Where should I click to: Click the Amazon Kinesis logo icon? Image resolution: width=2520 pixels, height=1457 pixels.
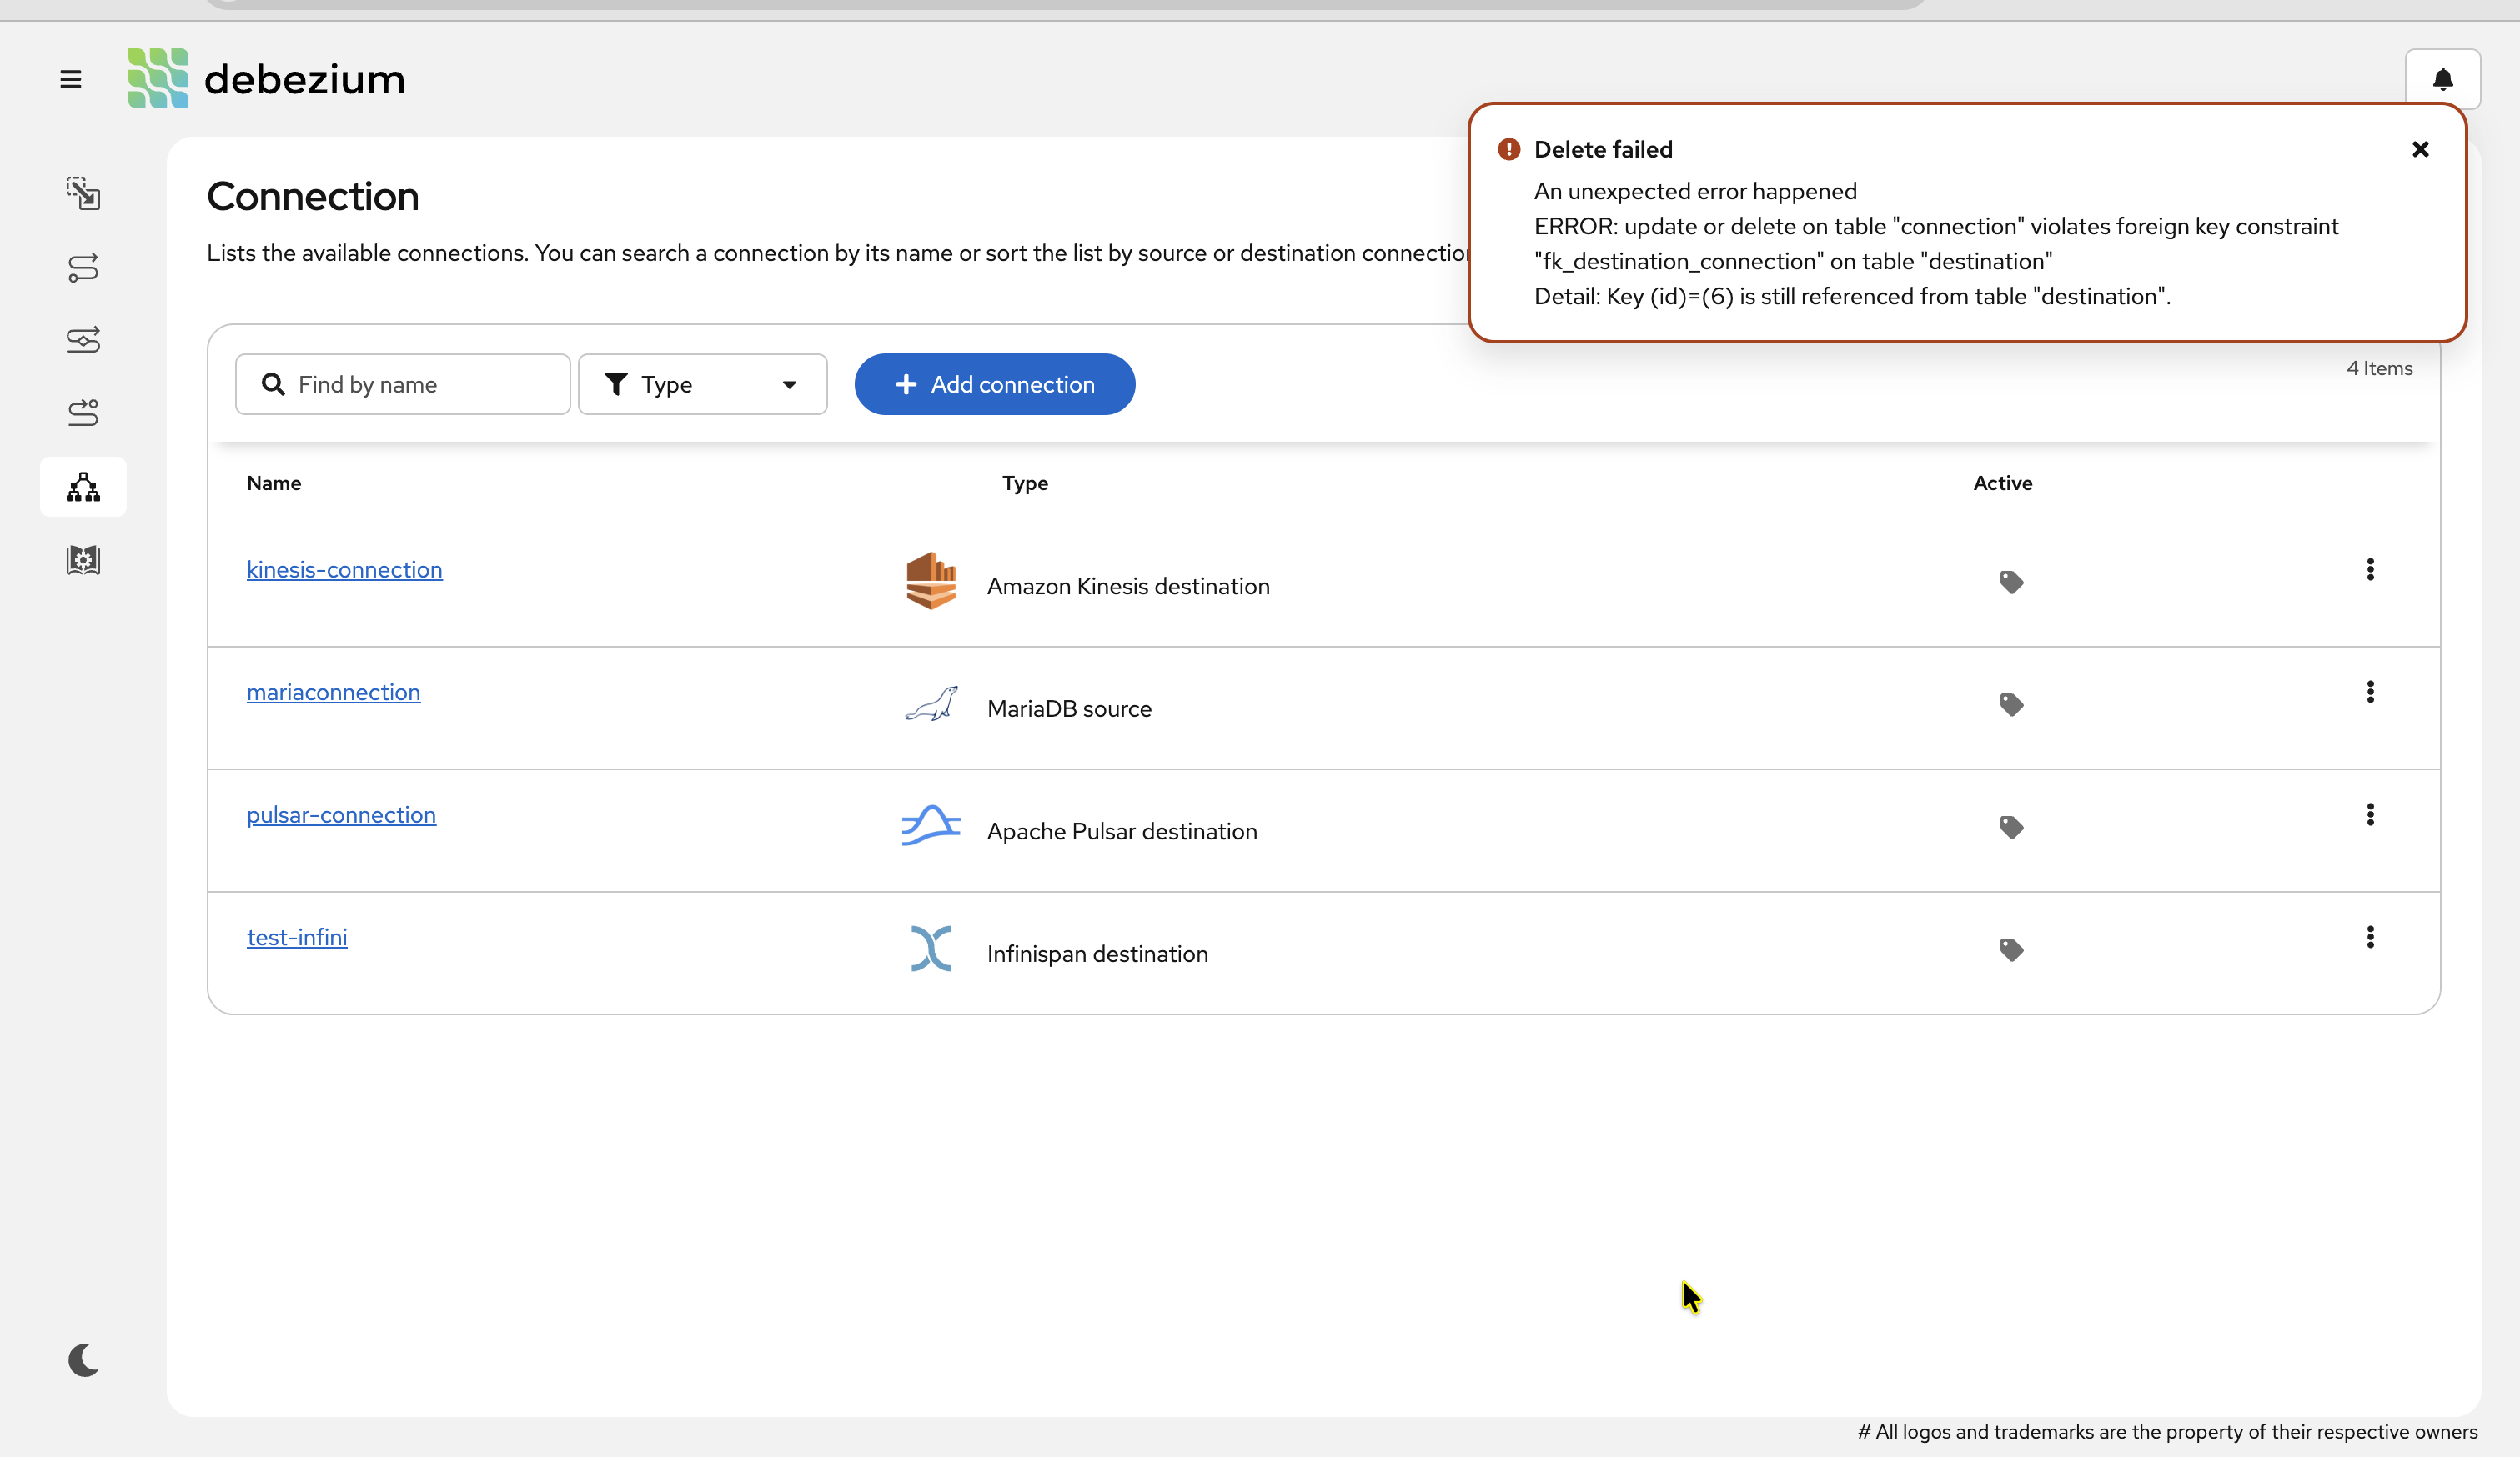point(930,582)
